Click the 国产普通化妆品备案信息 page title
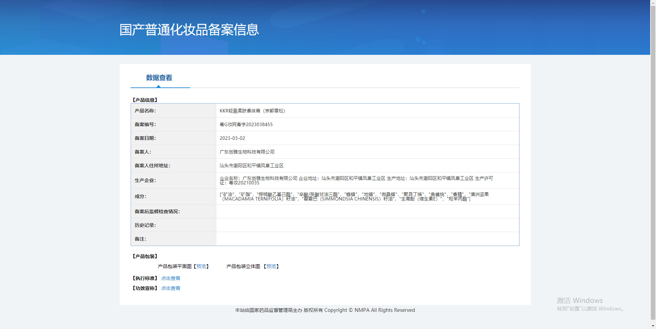 [x=189, y=30]
